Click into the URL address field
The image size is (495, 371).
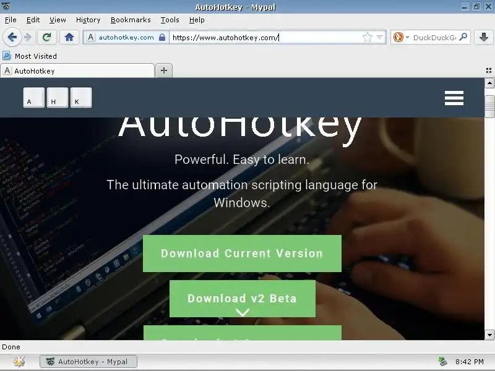[x=265, y=38]
